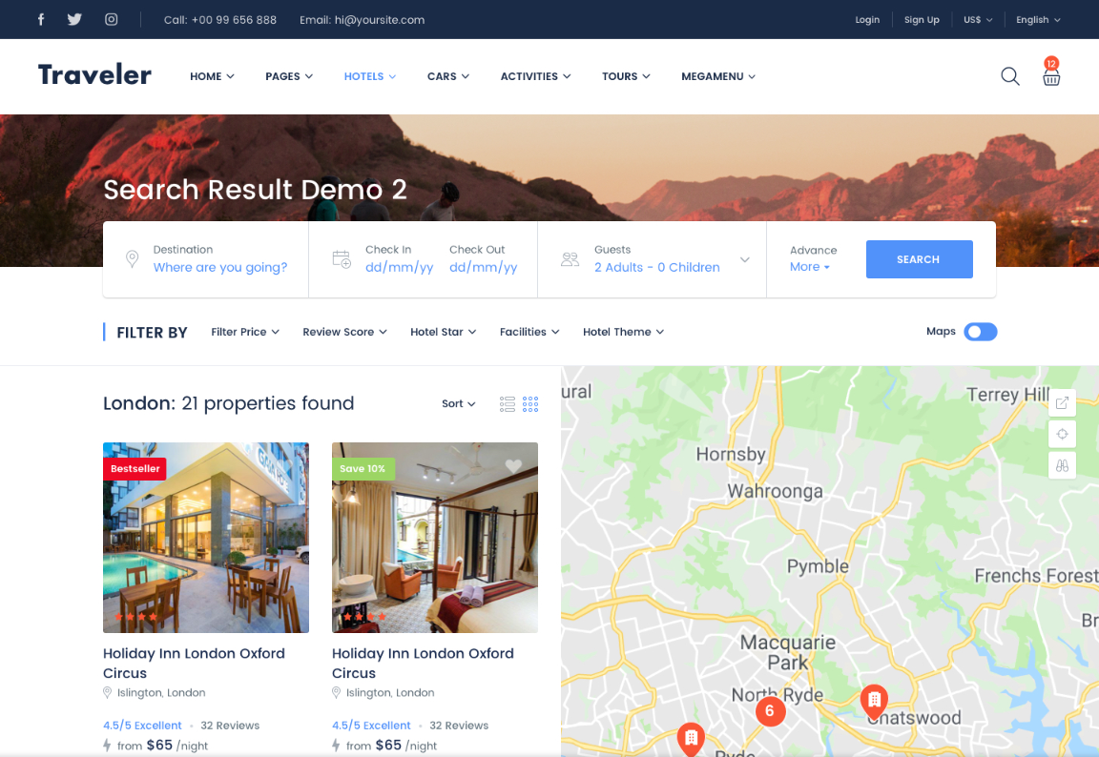Open the Twitter social icon
Viewport: 1099px width, 757px height.
74,19
